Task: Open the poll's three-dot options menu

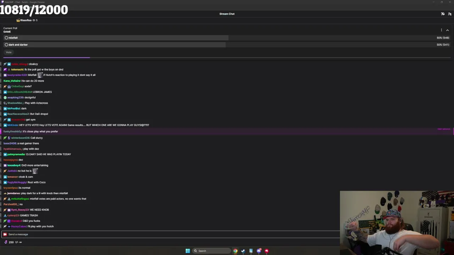Action: [x=441, y=30]
